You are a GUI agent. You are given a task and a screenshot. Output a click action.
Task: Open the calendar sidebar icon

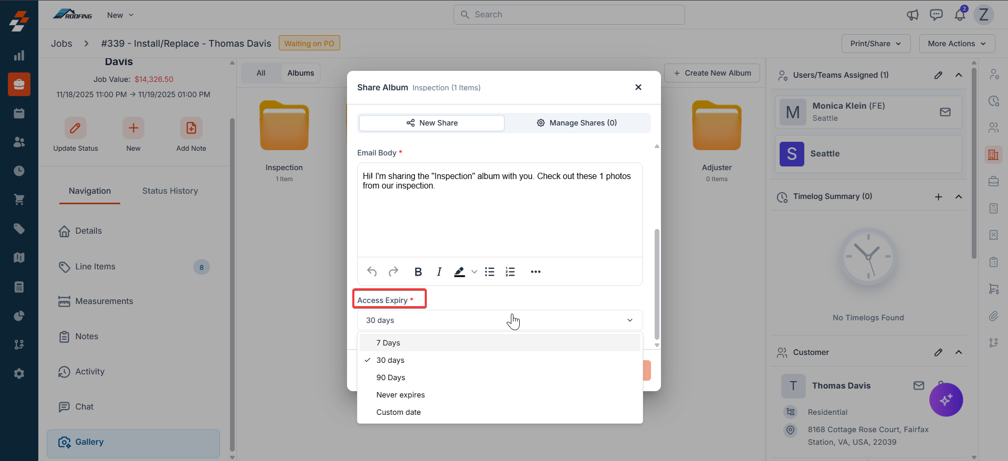19,113
